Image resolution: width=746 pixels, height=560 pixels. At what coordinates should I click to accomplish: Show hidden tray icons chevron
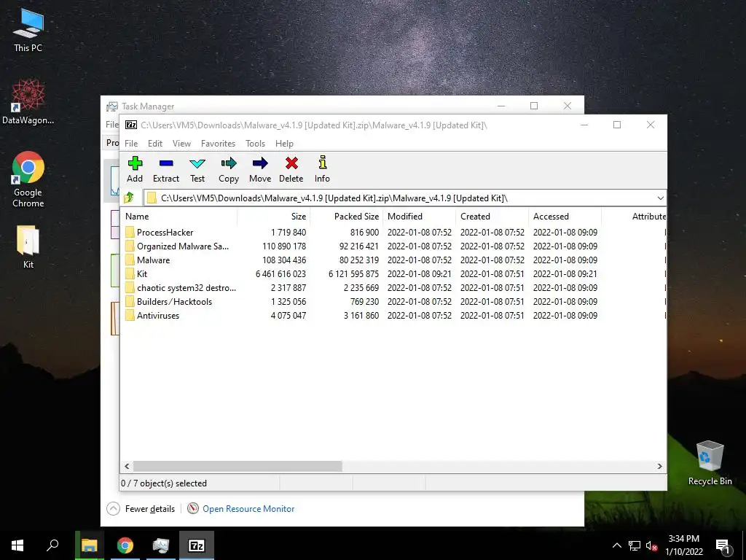pos(616,545)
